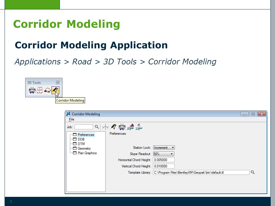Click the 'Horizontal Chord Height:' label
Screen dimensions: 275x206
point(135,160)
